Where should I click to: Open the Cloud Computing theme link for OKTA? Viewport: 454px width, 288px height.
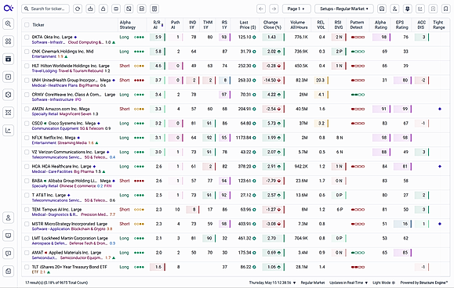click(85, 42)
